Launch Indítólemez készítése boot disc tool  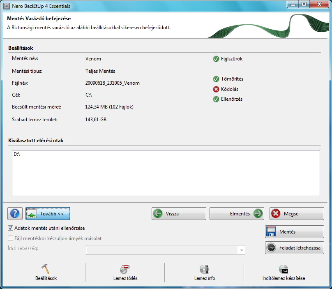[284, 270]
